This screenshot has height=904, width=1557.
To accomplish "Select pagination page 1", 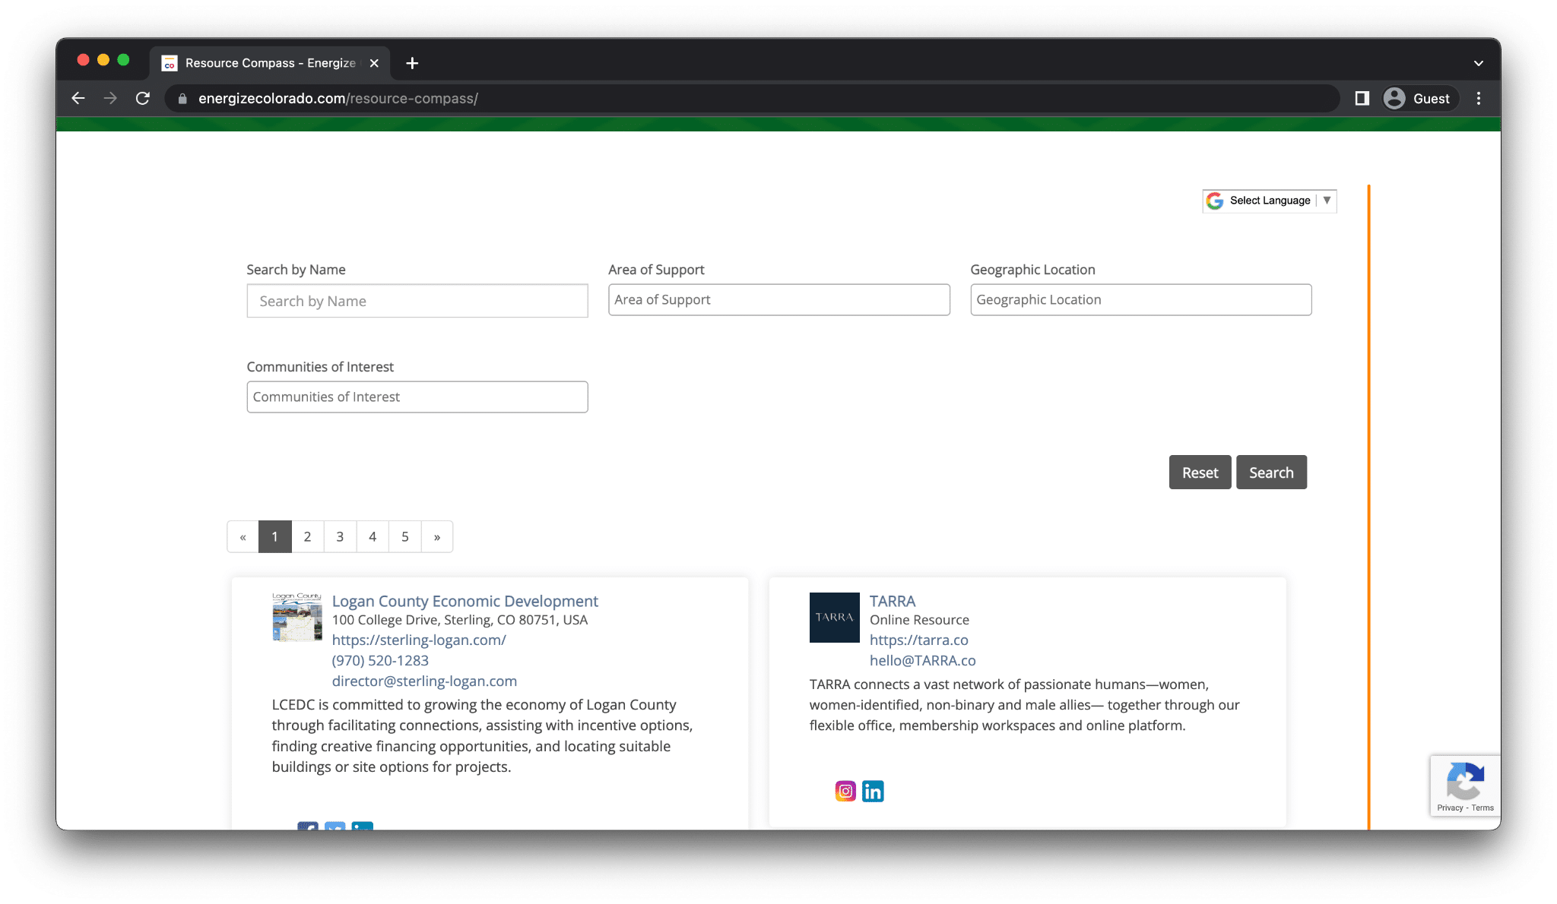I will (x=274, y=536).
